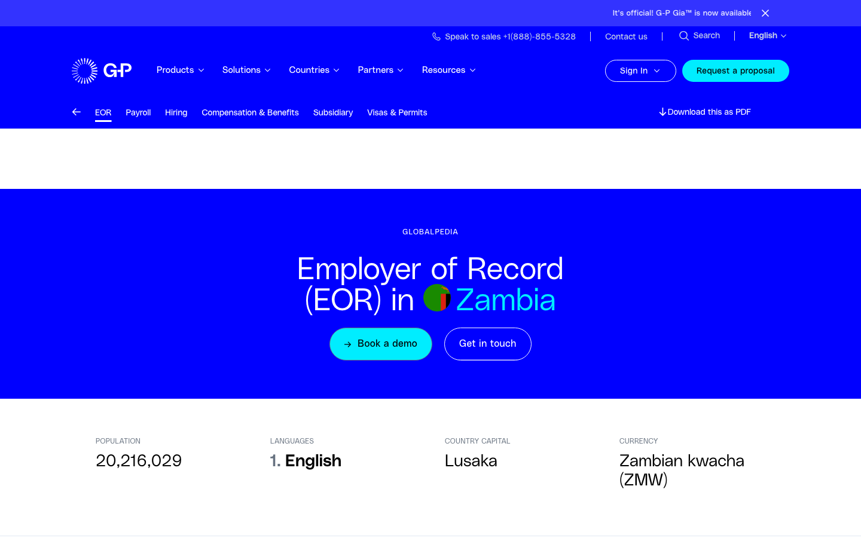
Task: Open the English language dropdown
Action: tap(768, 36)
